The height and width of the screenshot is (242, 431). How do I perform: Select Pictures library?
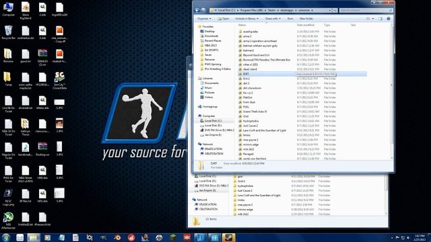pyautogui.click(x=209, y=92)
